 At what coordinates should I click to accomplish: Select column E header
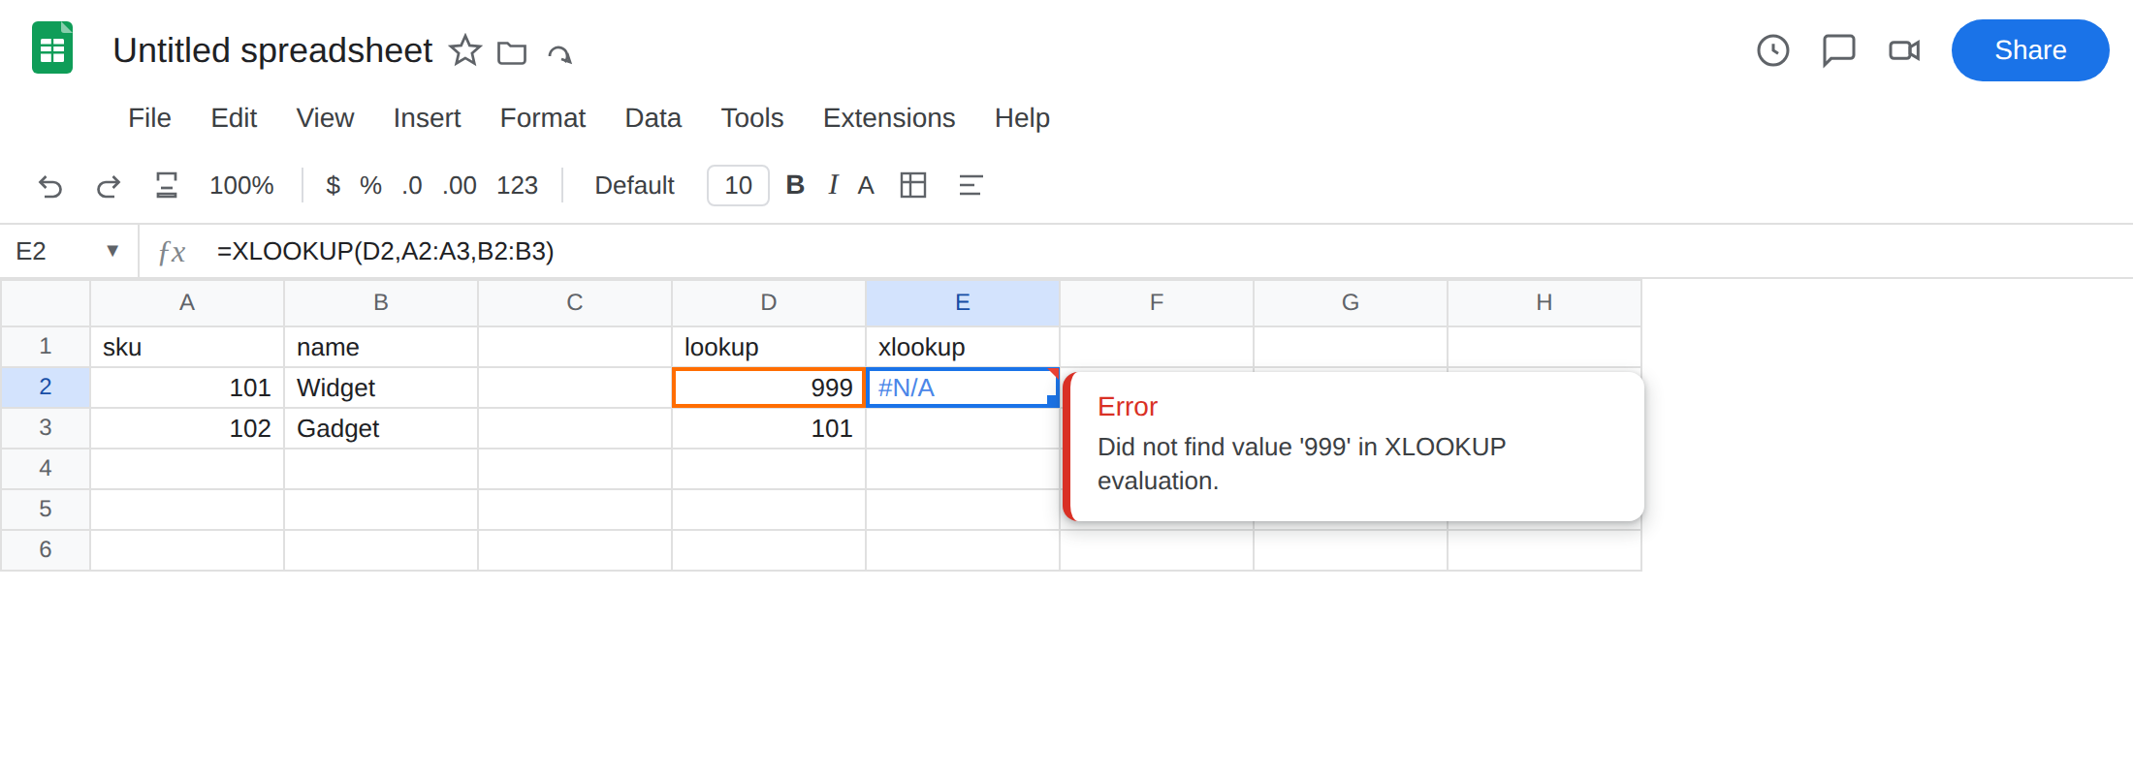coord(963,302)
